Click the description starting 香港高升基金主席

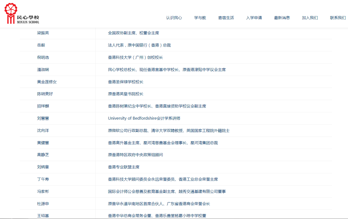click(x=163, y=142)
